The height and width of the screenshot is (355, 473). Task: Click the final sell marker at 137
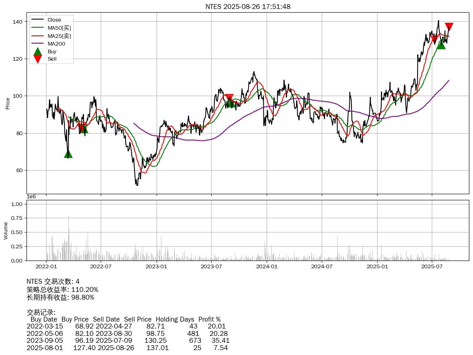tap(449, 27)
